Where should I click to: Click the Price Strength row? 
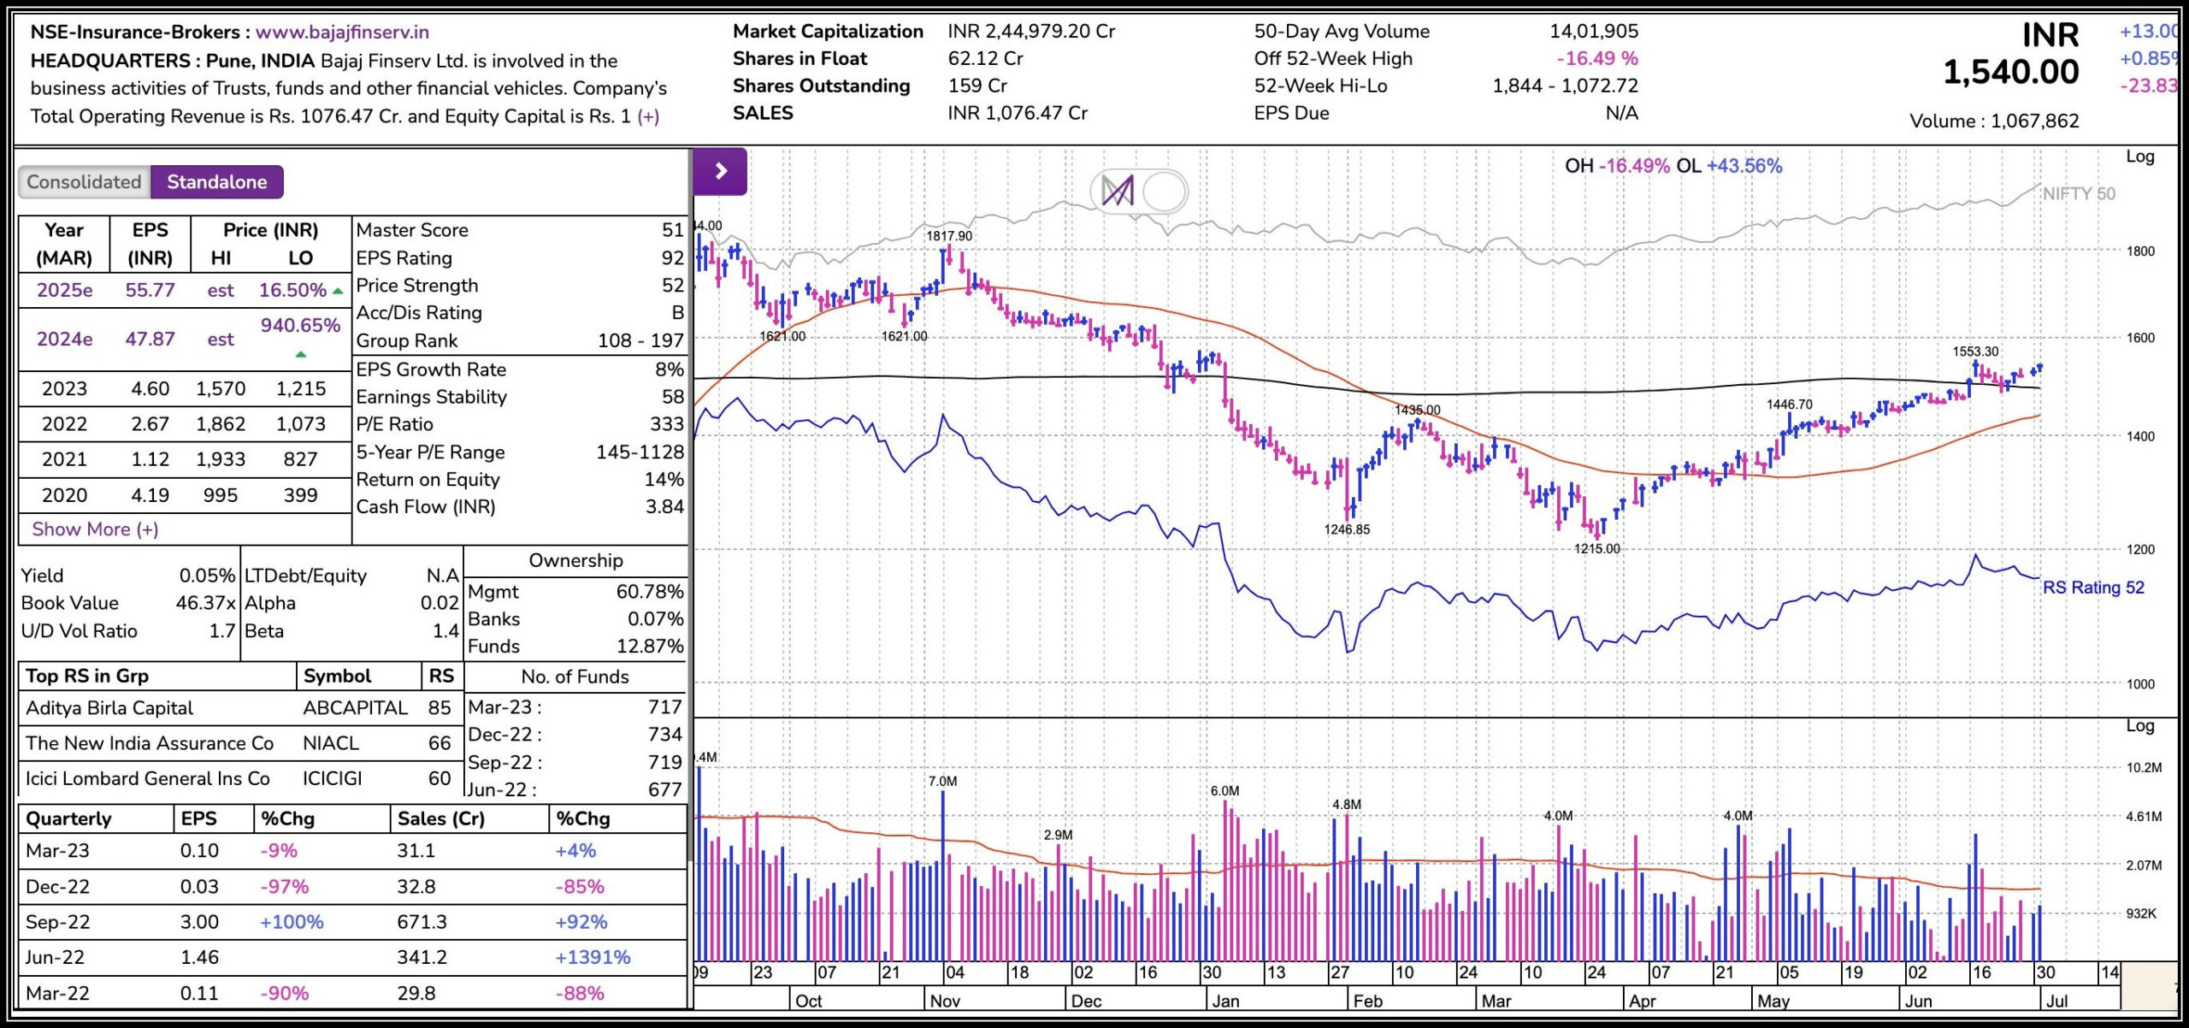click(x=520, y=286)
